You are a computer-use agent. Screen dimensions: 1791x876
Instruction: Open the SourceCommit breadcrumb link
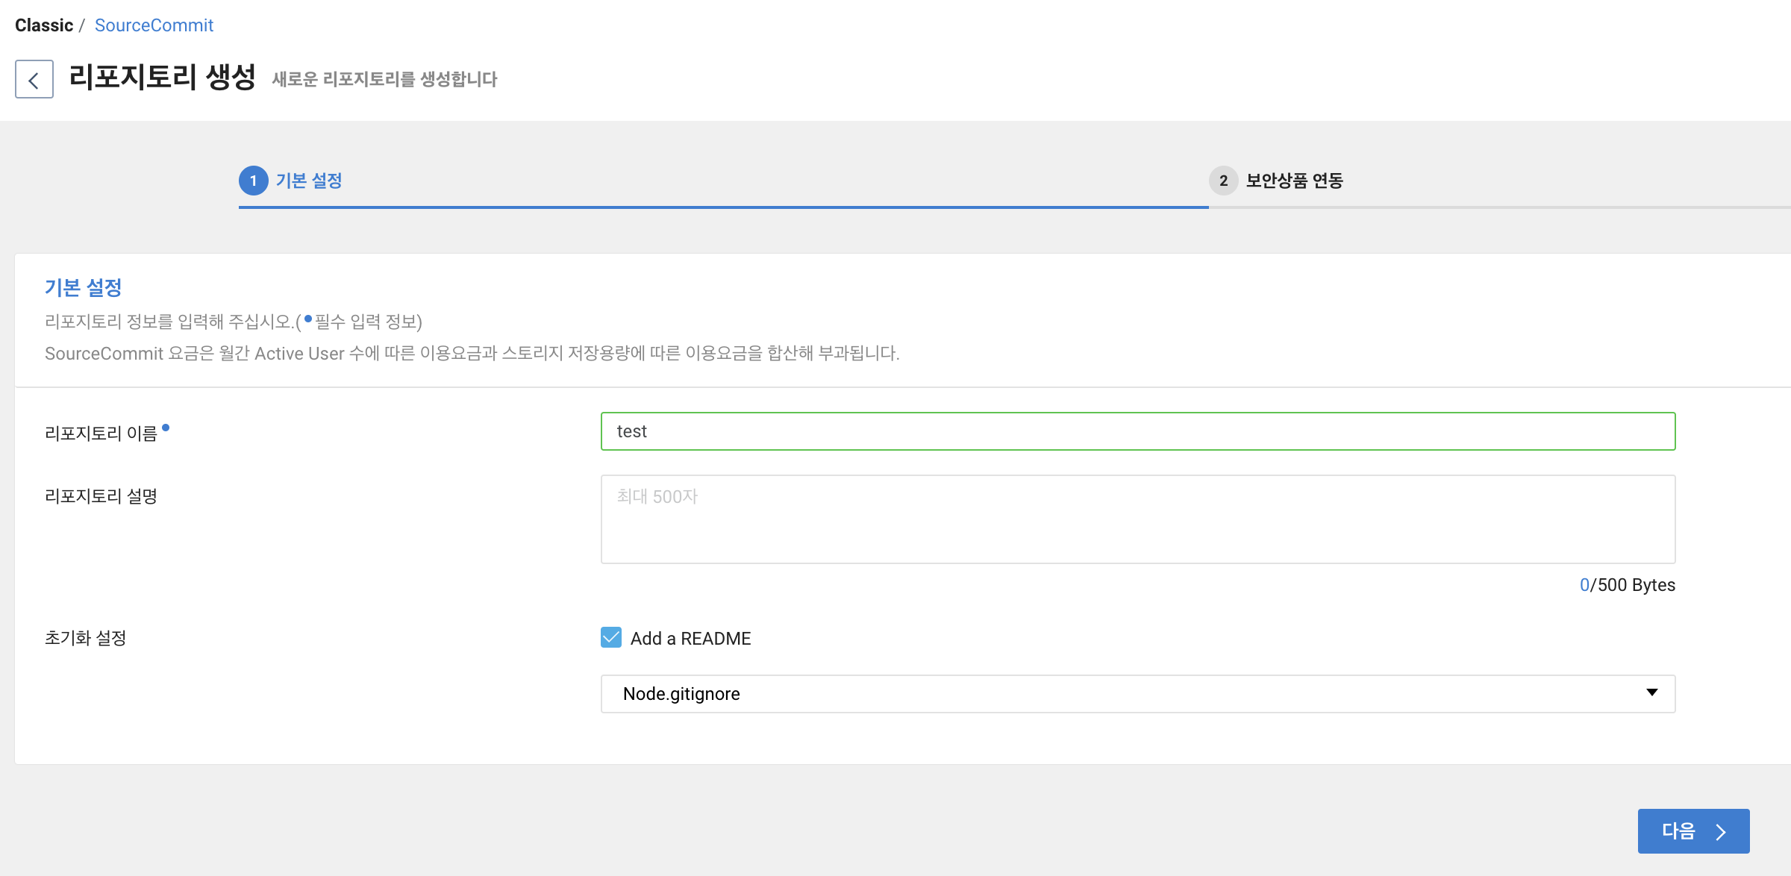tap(154, 25)
